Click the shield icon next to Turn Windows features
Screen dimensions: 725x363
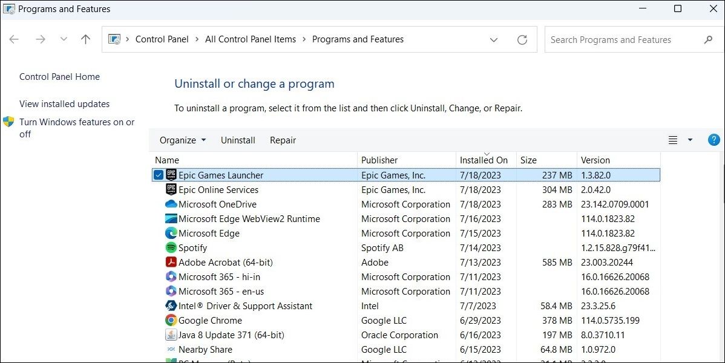click(x=8, y=122)
